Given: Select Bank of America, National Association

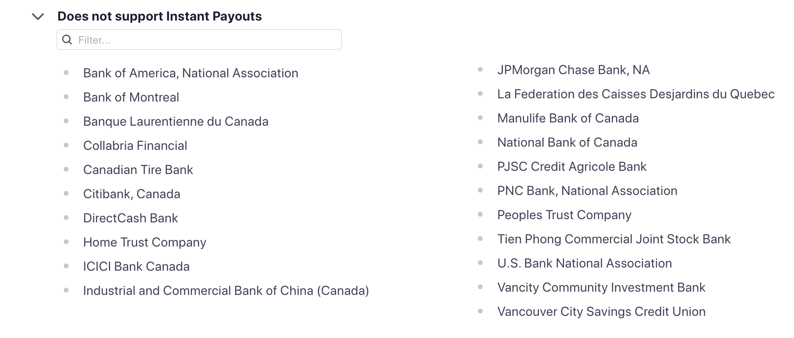Looking at the screenshot, I should point(191,73).
